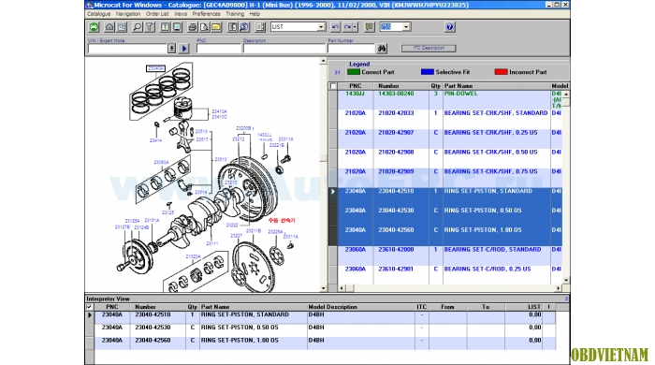
Task: Toggle the funnel filter icon
Action: [150, 27]
